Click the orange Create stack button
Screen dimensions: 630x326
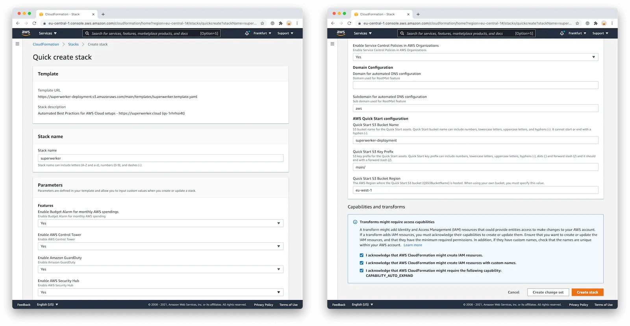[587, 292]
